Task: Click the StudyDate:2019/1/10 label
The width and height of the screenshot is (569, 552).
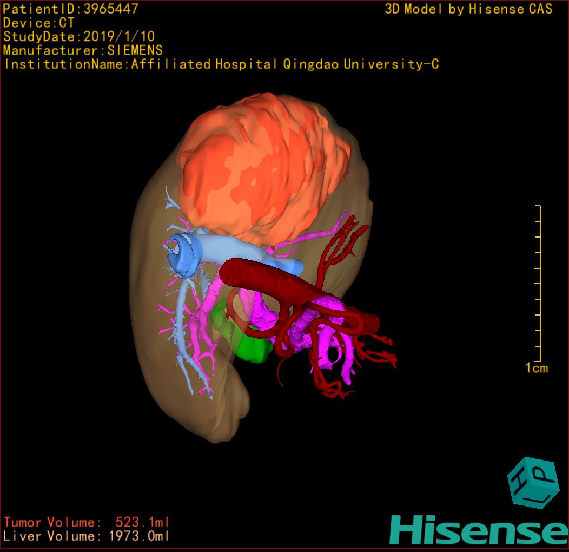Action: point(79,37)
